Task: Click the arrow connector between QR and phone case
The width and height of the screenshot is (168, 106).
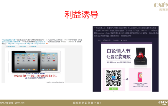Action: (x=126, y=79)
